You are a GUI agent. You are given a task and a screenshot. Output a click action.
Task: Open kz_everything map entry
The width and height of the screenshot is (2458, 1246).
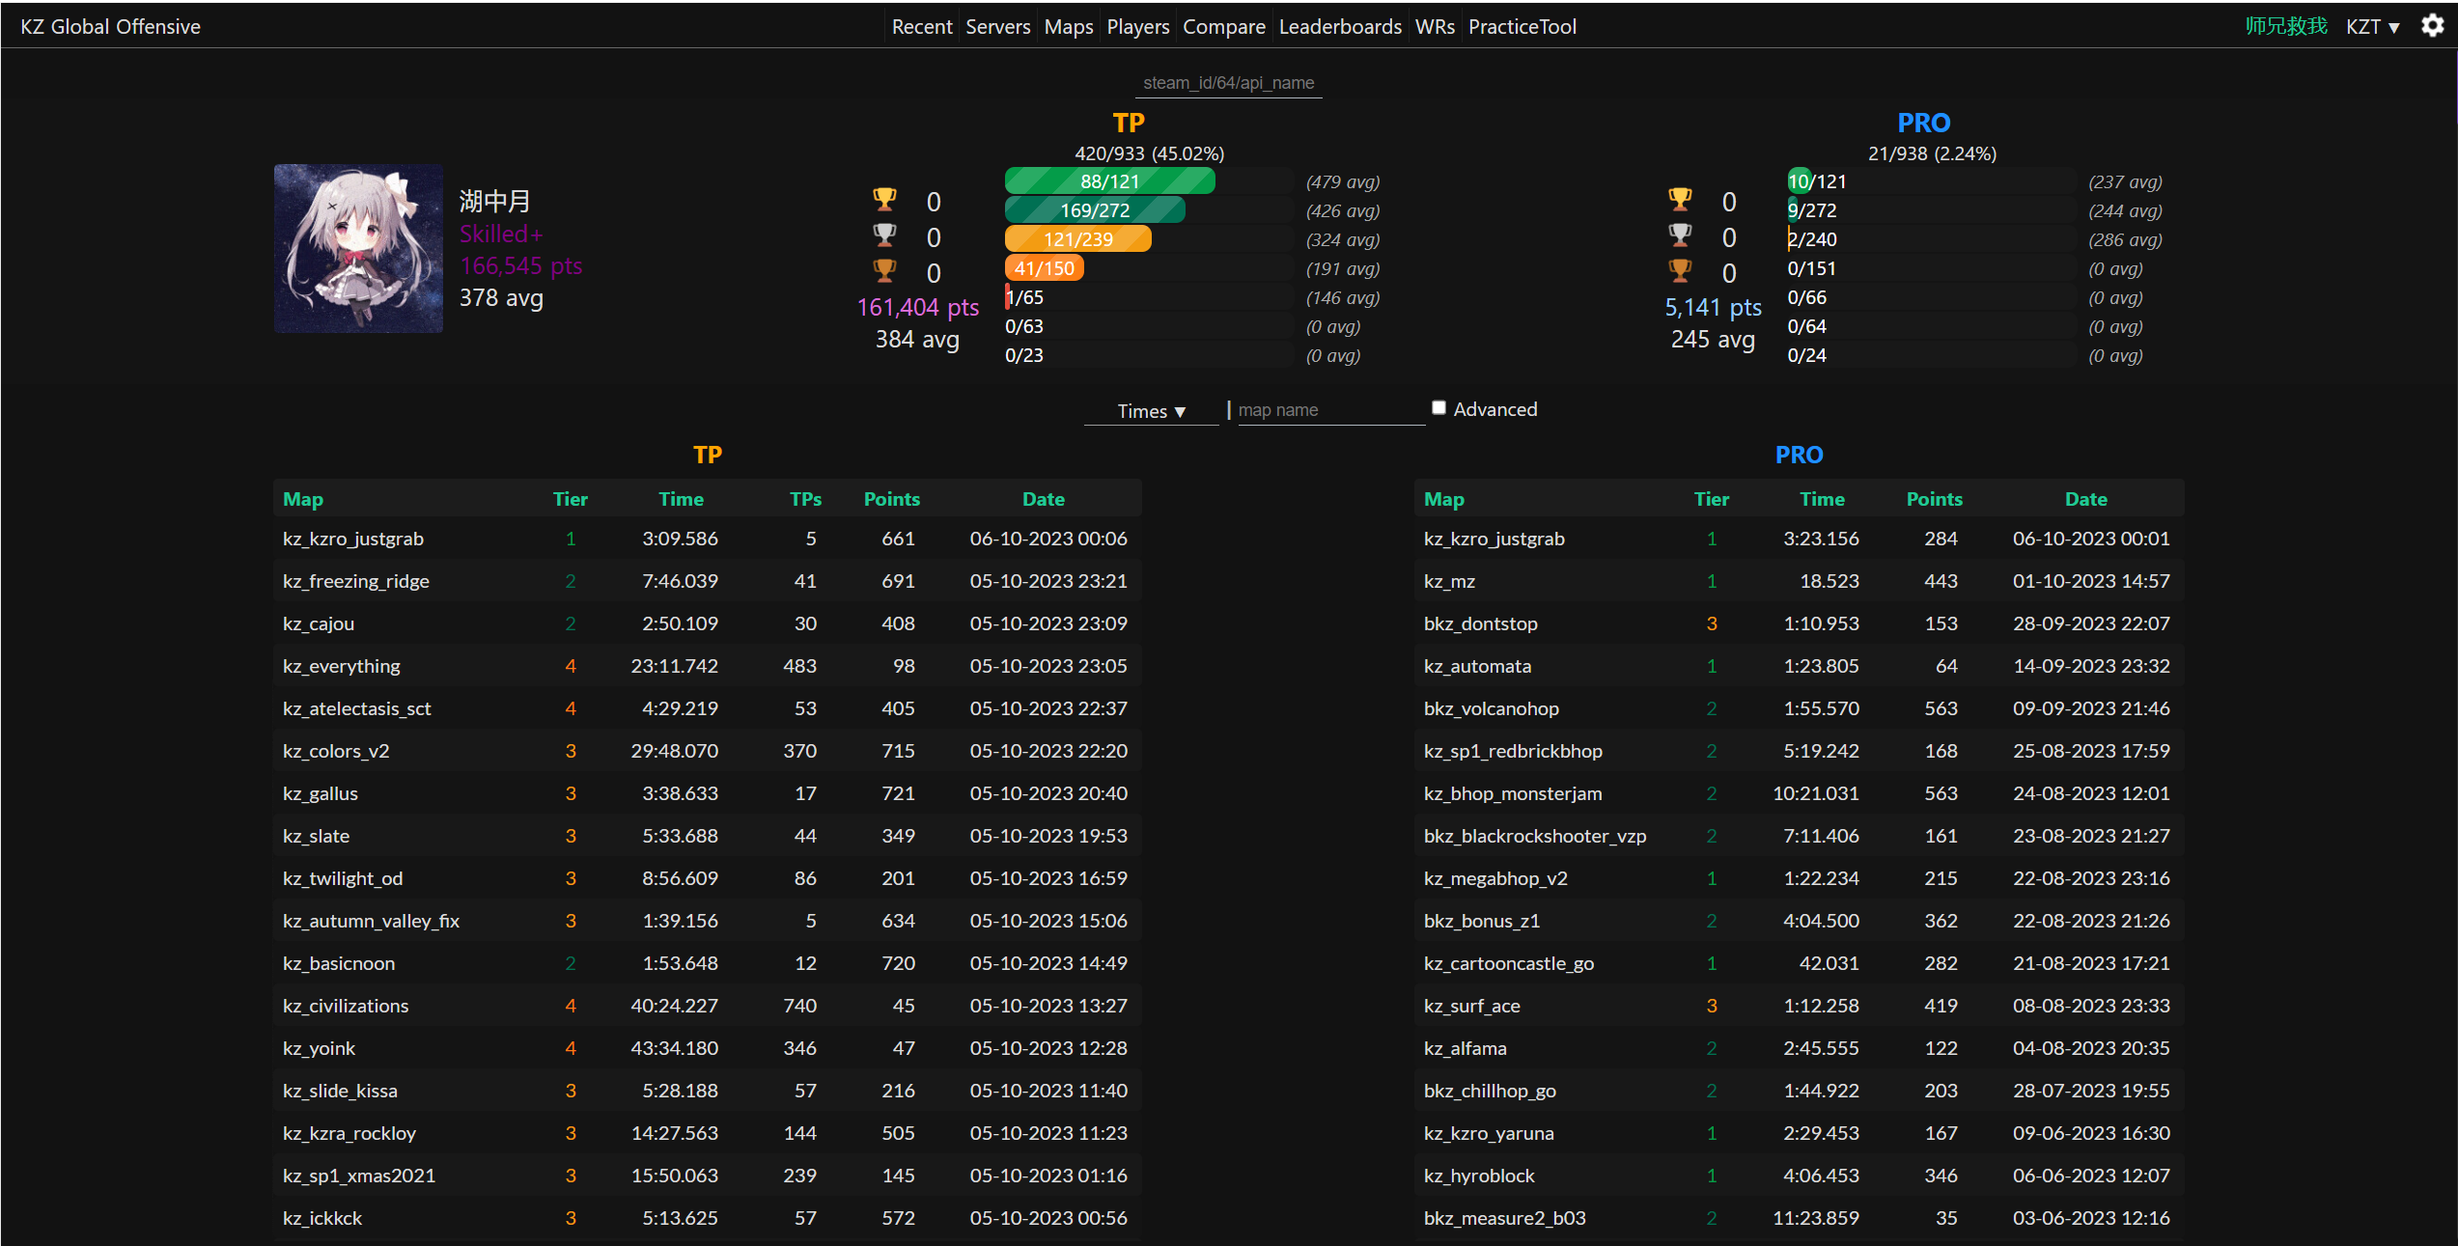pos(341,666)
